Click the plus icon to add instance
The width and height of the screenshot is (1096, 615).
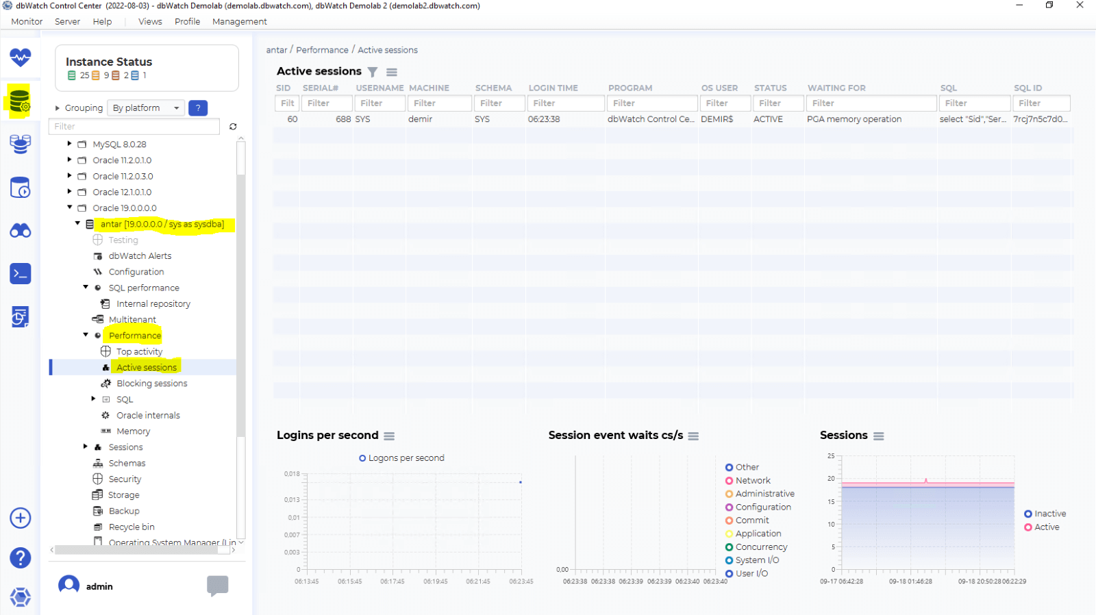click(20, 518)
